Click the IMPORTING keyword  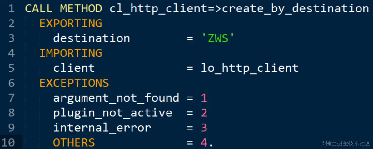point(71,53)
